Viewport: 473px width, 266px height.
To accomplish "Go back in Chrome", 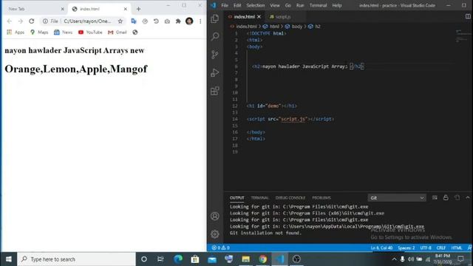I will 10,21.
